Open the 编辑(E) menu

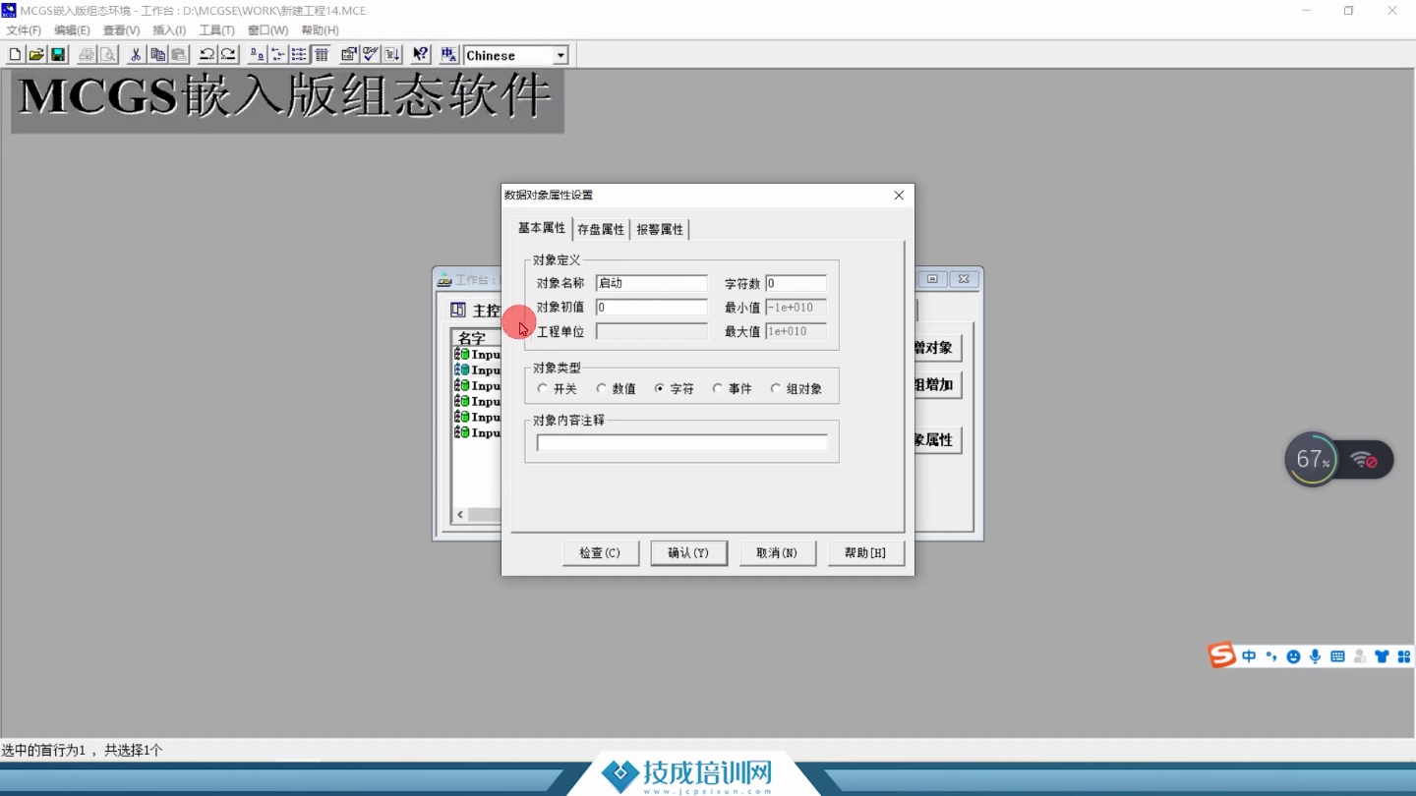point(72,30)
